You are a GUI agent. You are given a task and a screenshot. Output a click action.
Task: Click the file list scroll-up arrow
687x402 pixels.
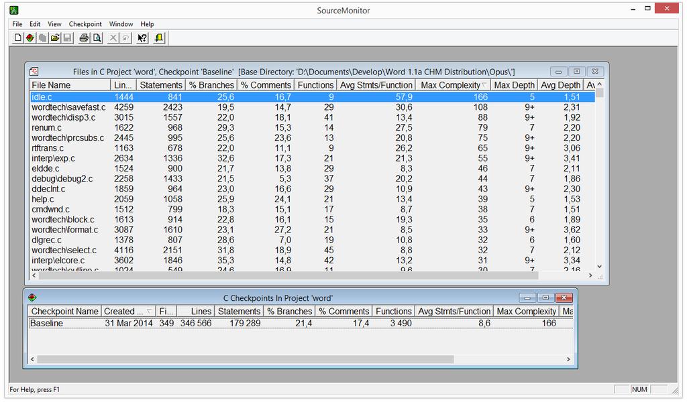[600, 84]
